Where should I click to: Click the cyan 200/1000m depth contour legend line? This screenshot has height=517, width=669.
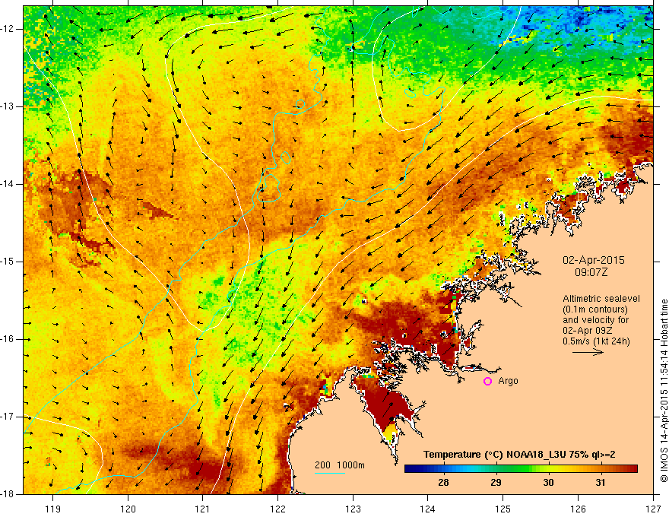(x=330, y=473)
